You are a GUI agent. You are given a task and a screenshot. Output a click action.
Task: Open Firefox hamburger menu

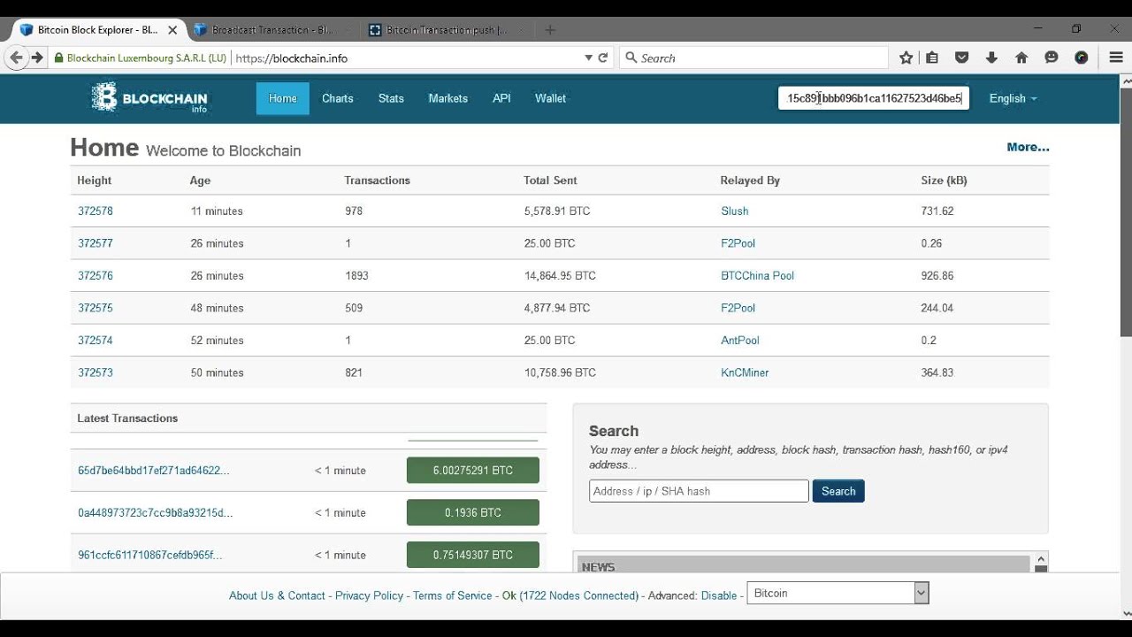click(1116, 58)
